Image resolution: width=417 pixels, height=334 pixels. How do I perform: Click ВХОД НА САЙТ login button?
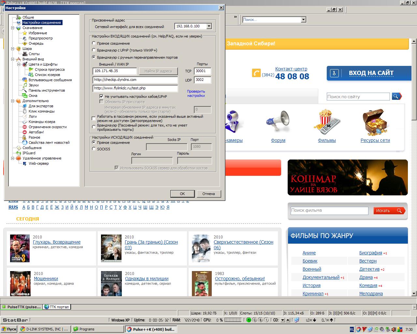coord(369,73)
